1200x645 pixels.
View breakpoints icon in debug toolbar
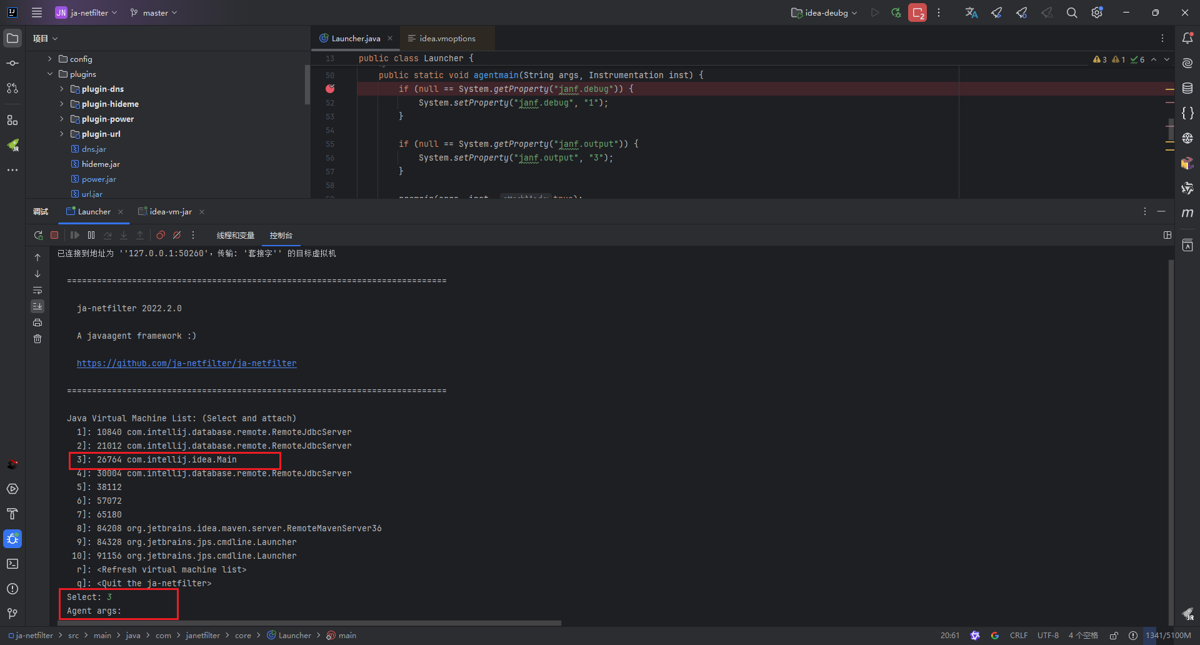[x=161, y=235]
